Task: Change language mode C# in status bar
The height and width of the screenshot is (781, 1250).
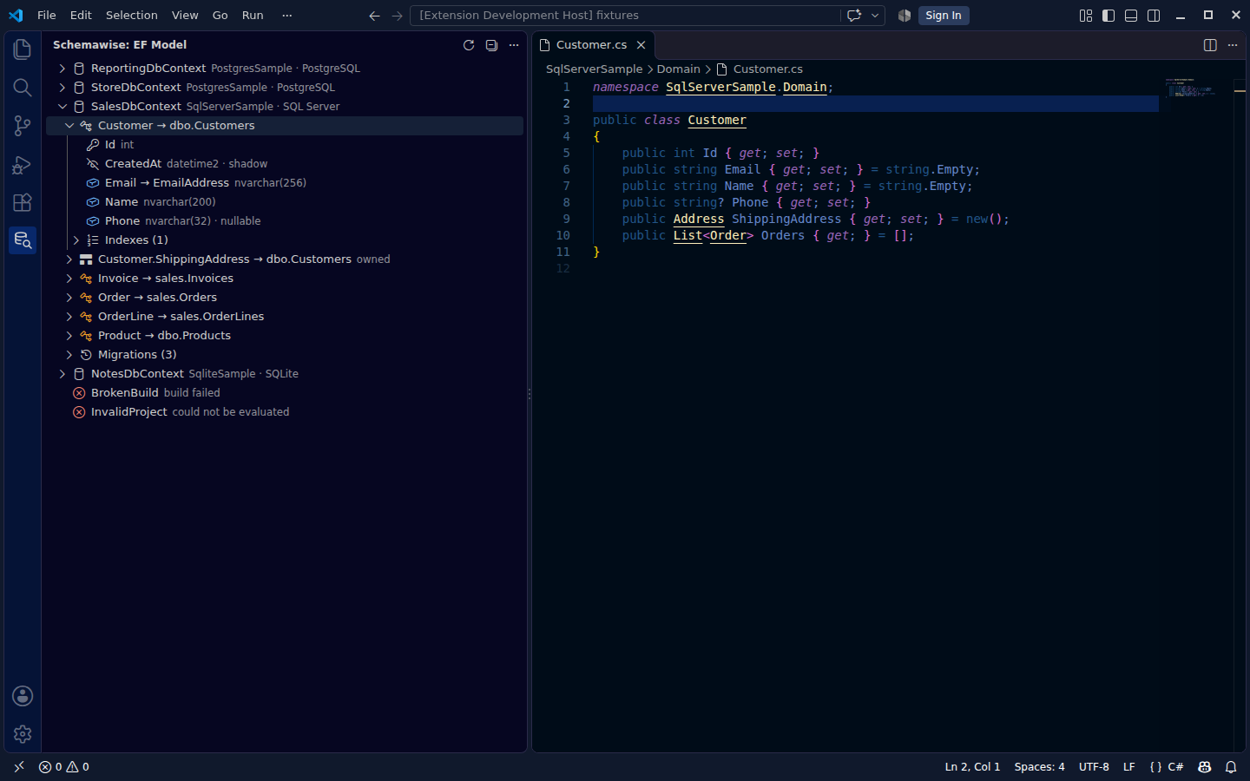Action: [x=1175, y=767]
